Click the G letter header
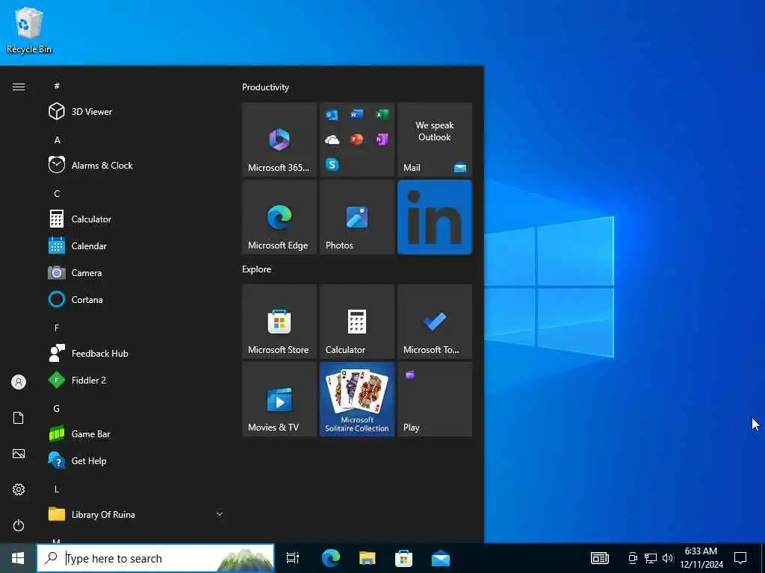Image resolution: width=765 pixels, height=573 pixels. click(57, 408)
